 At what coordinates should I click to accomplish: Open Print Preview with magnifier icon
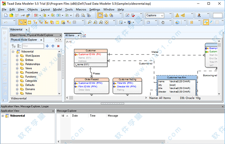tap(83, 15)
